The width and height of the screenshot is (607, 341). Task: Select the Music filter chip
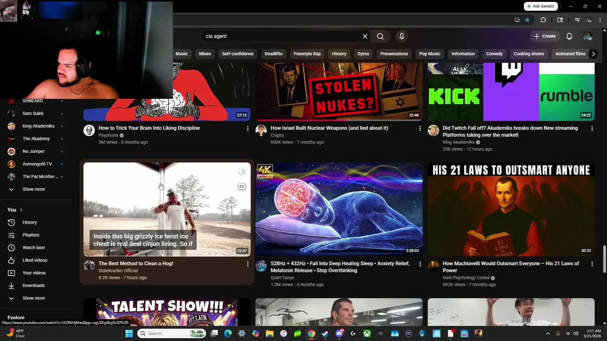click(182, 54)
